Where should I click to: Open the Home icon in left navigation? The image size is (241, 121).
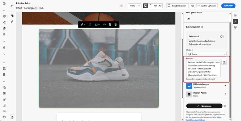pyautogui.click(x=4, y=4)
